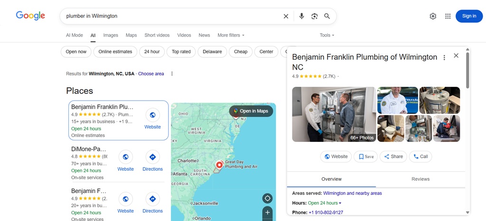Open toilet photo thumbnail

pos(391,129)
